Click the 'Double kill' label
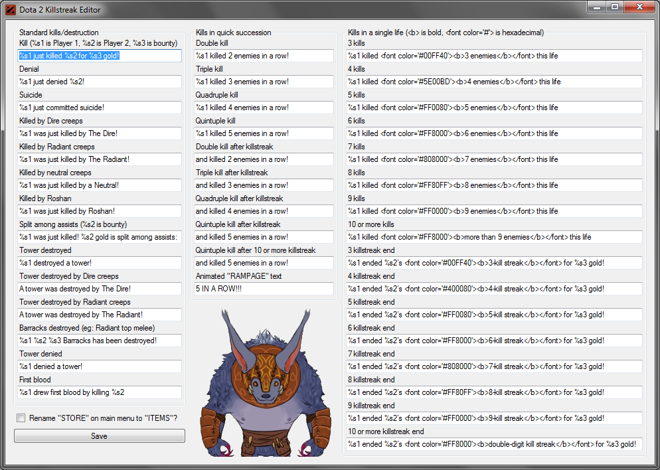Viewport: 660px width, 470px height. pos(212,43)
